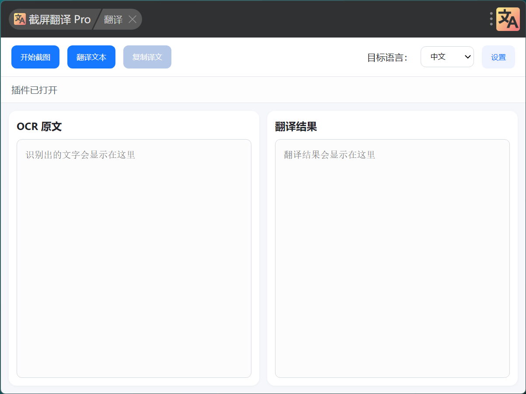
Task: Click the 翻译文本 button
Action: point(91,57)
